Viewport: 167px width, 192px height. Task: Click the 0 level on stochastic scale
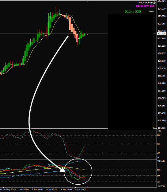[158, 157]
